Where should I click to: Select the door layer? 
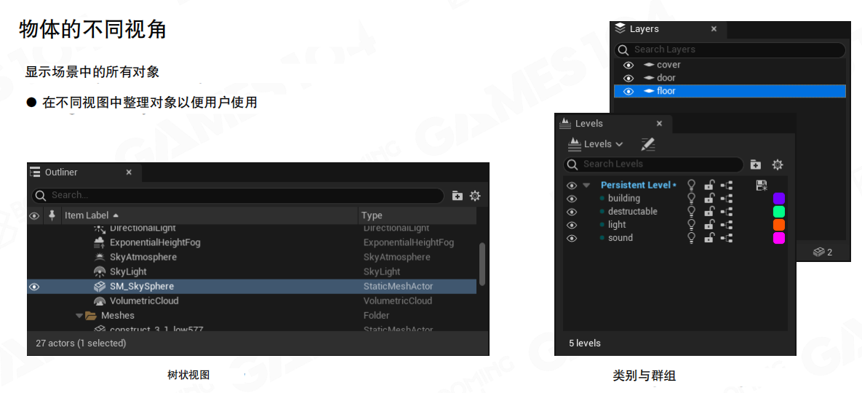[666, 78]
